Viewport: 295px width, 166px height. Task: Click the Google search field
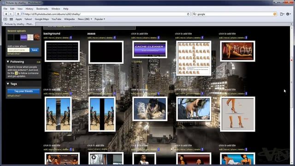[235, 14]
